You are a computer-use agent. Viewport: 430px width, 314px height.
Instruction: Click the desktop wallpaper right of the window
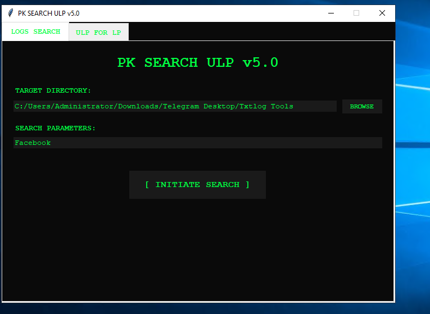[x=413, y=169]
